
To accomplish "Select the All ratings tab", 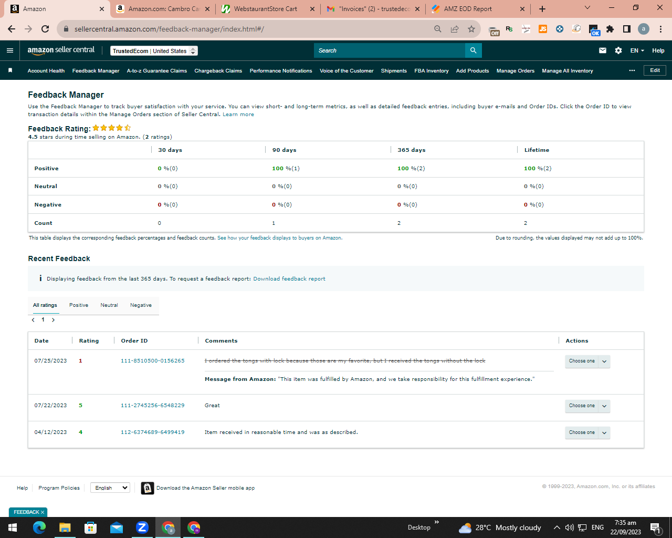I will click(x=45, y=305).
